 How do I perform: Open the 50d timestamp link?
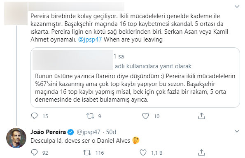coord(111,132)
